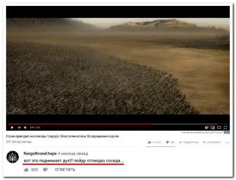Toggle theater mode view
The image size is (236, 180).
click(x=219, y=128)
